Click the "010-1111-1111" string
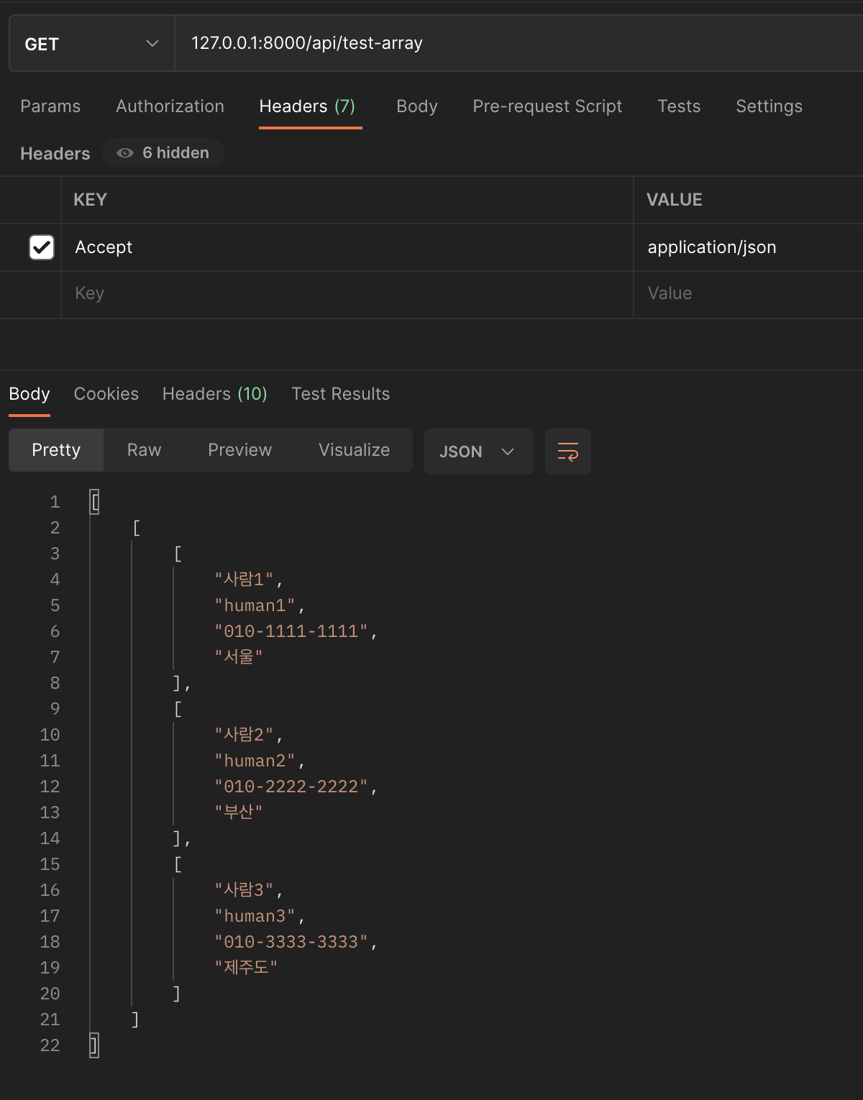863x1100 pixels. click(291, 631)
